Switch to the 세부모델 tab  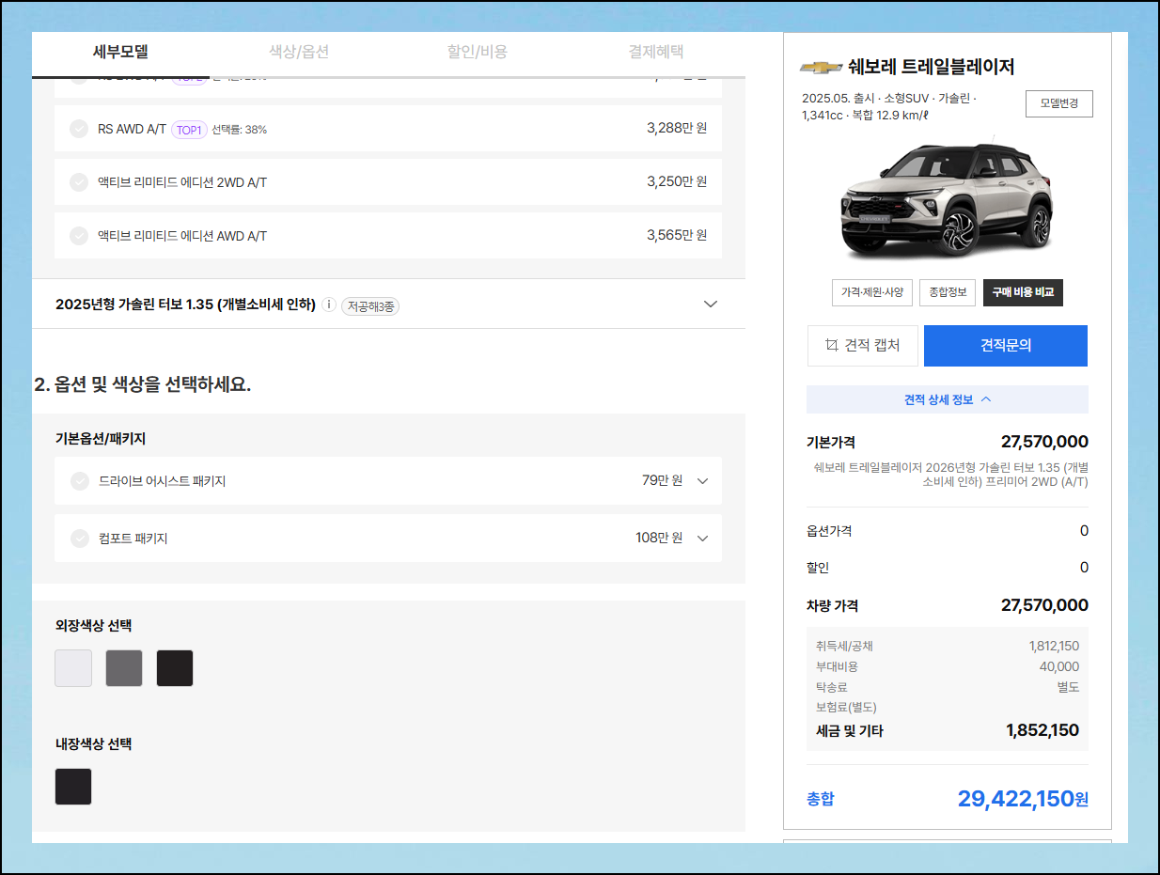pos(120,52)
